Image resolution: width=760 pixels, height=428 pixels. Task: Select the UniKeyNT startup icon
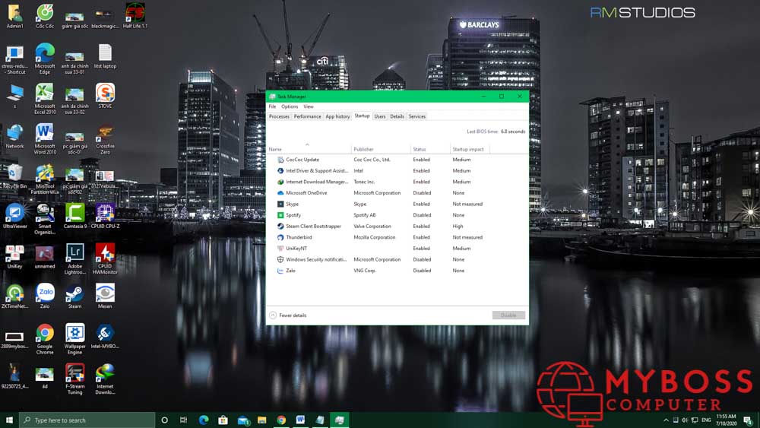(280, 248)
